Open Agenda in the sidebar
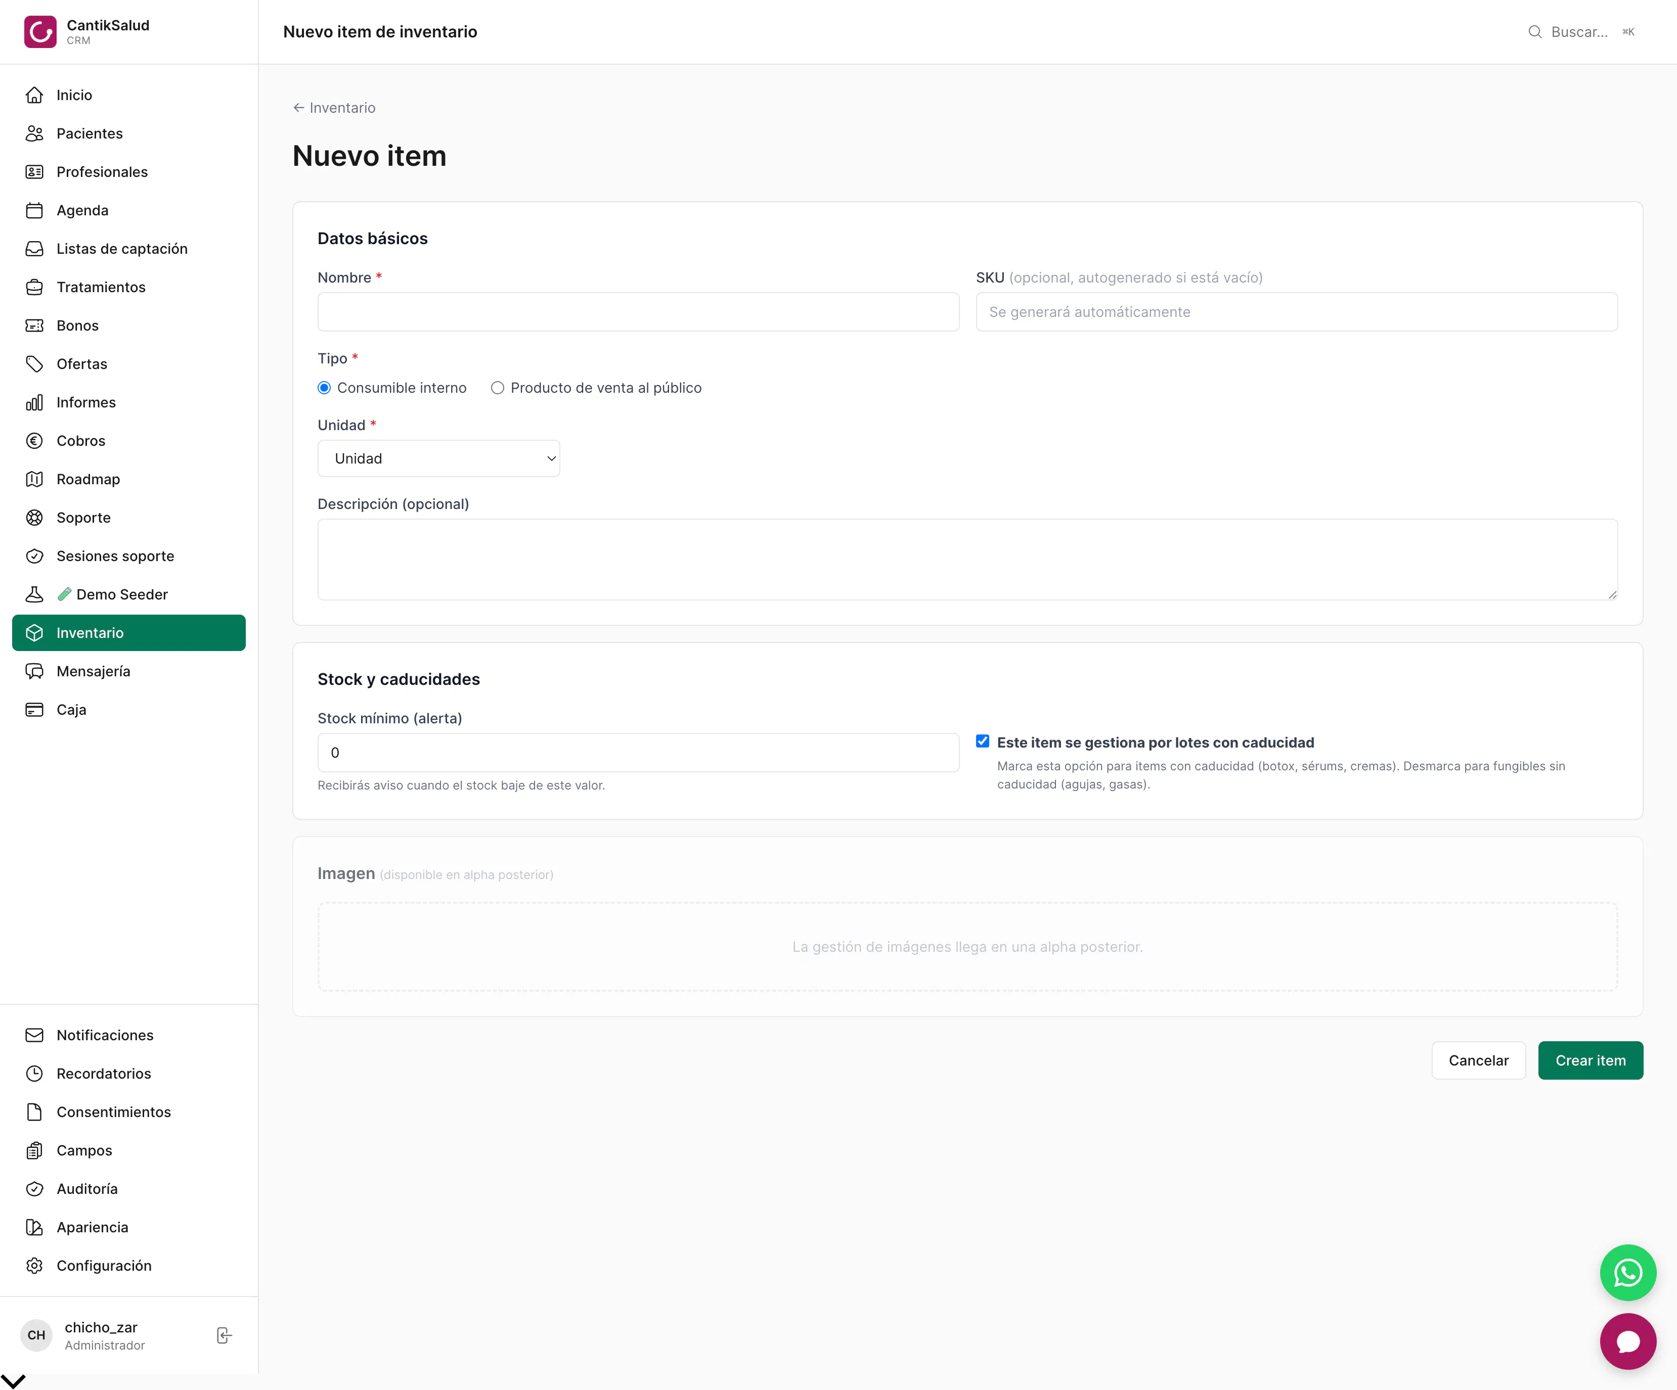 click(128, 210)
